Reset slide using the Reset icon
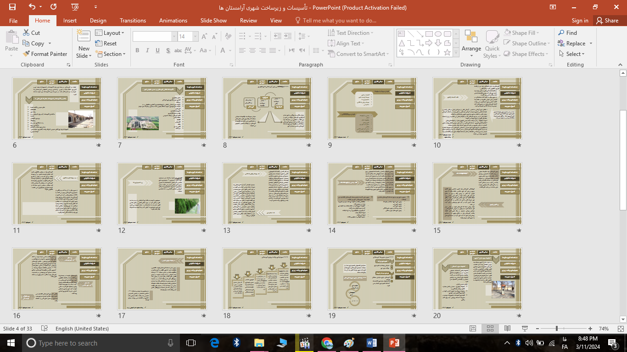The image size is (627, 352). click(106, 44)
